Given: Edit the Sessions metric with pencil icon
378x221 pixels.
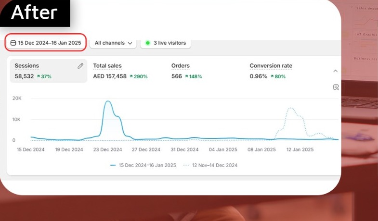Looking at the screenshot, I should pos(80,66).
